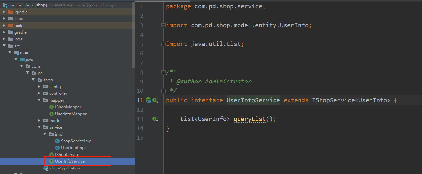Click the Spring bean gutter icon on line 11
422x174 pixels.
tap(148, 100)
